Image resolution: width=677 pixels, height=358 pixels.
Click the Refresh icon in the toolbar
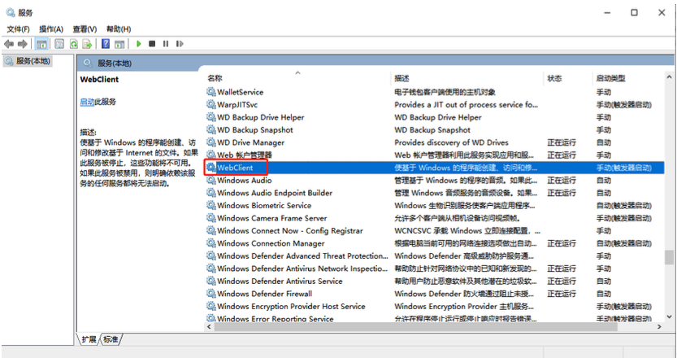74,44
